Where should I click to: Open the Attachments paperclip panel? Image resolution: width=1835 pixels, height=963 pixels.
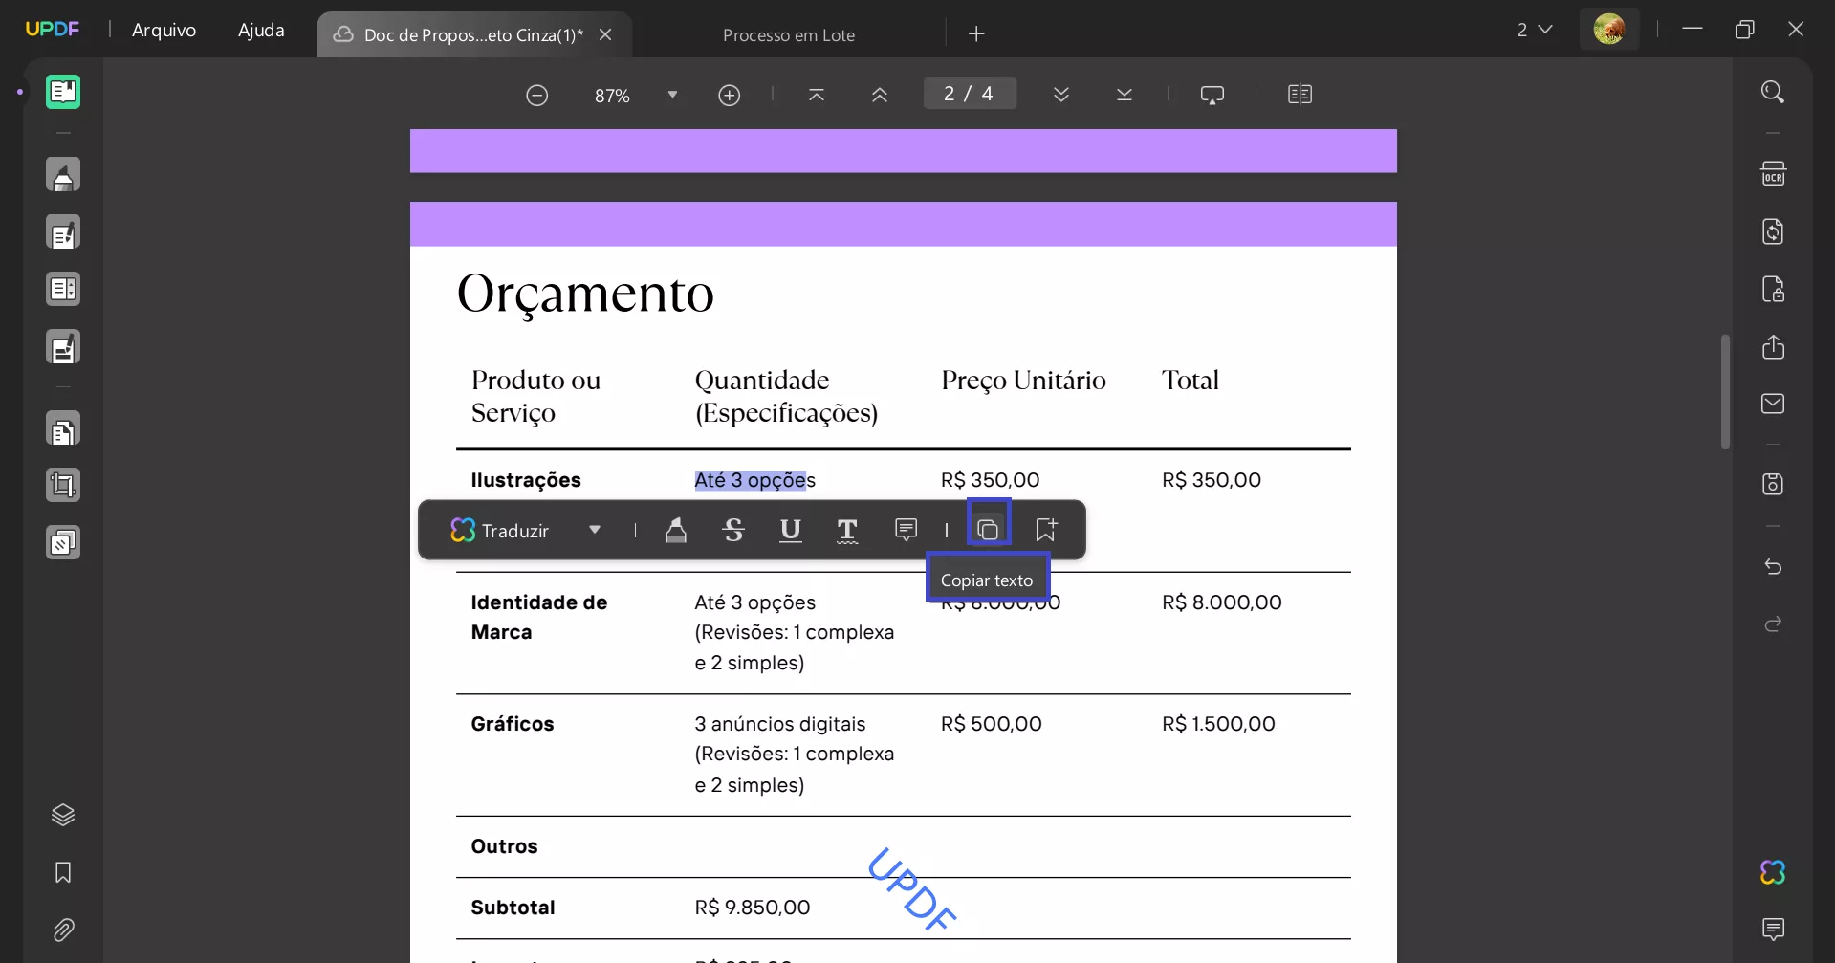pyautogui.click(x=62, y=930)
